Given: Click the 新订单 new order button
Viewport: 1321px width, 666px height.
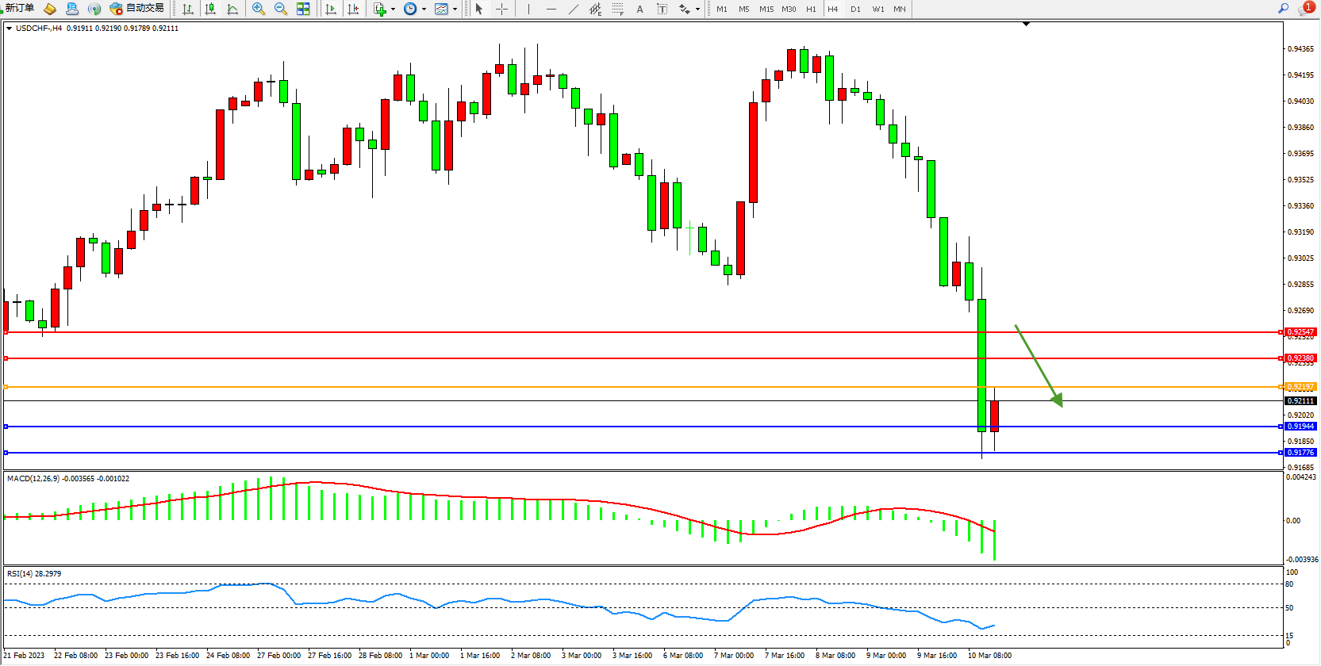Looking at the screenshot, I should click(x=19, y=8).
